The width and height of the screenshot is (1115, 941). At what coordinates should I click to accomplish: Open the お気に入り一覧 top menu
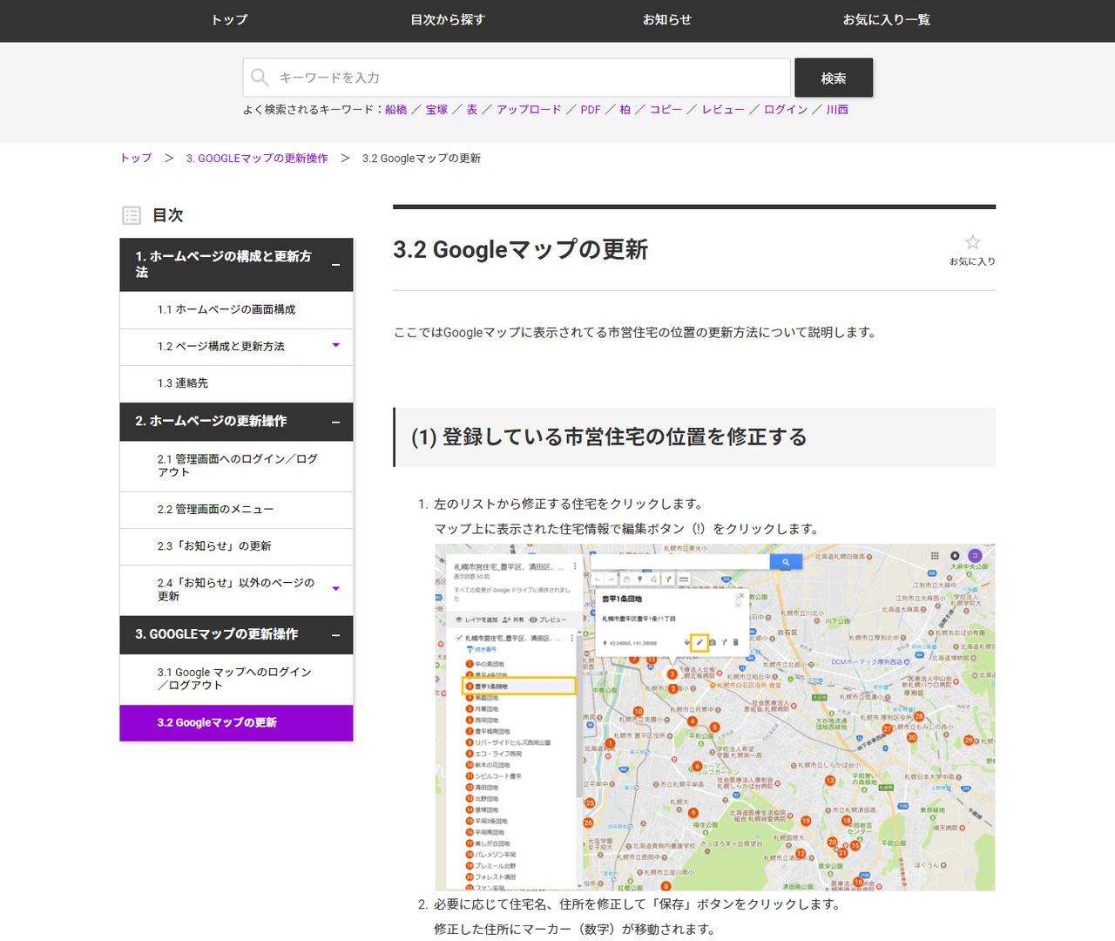tap(886, 20)
